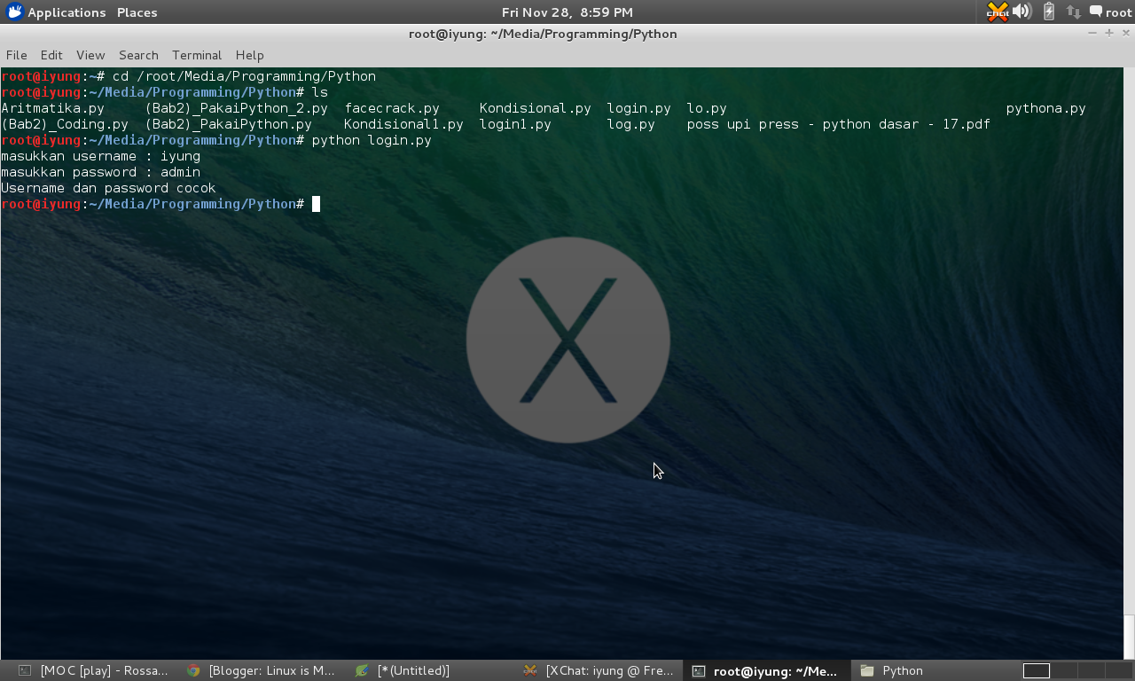Click the (Bab2)_PakaiPython_2.py file name
This screenshot has width=1135, height=681.
pyautogui.click(x=237, y=108)
